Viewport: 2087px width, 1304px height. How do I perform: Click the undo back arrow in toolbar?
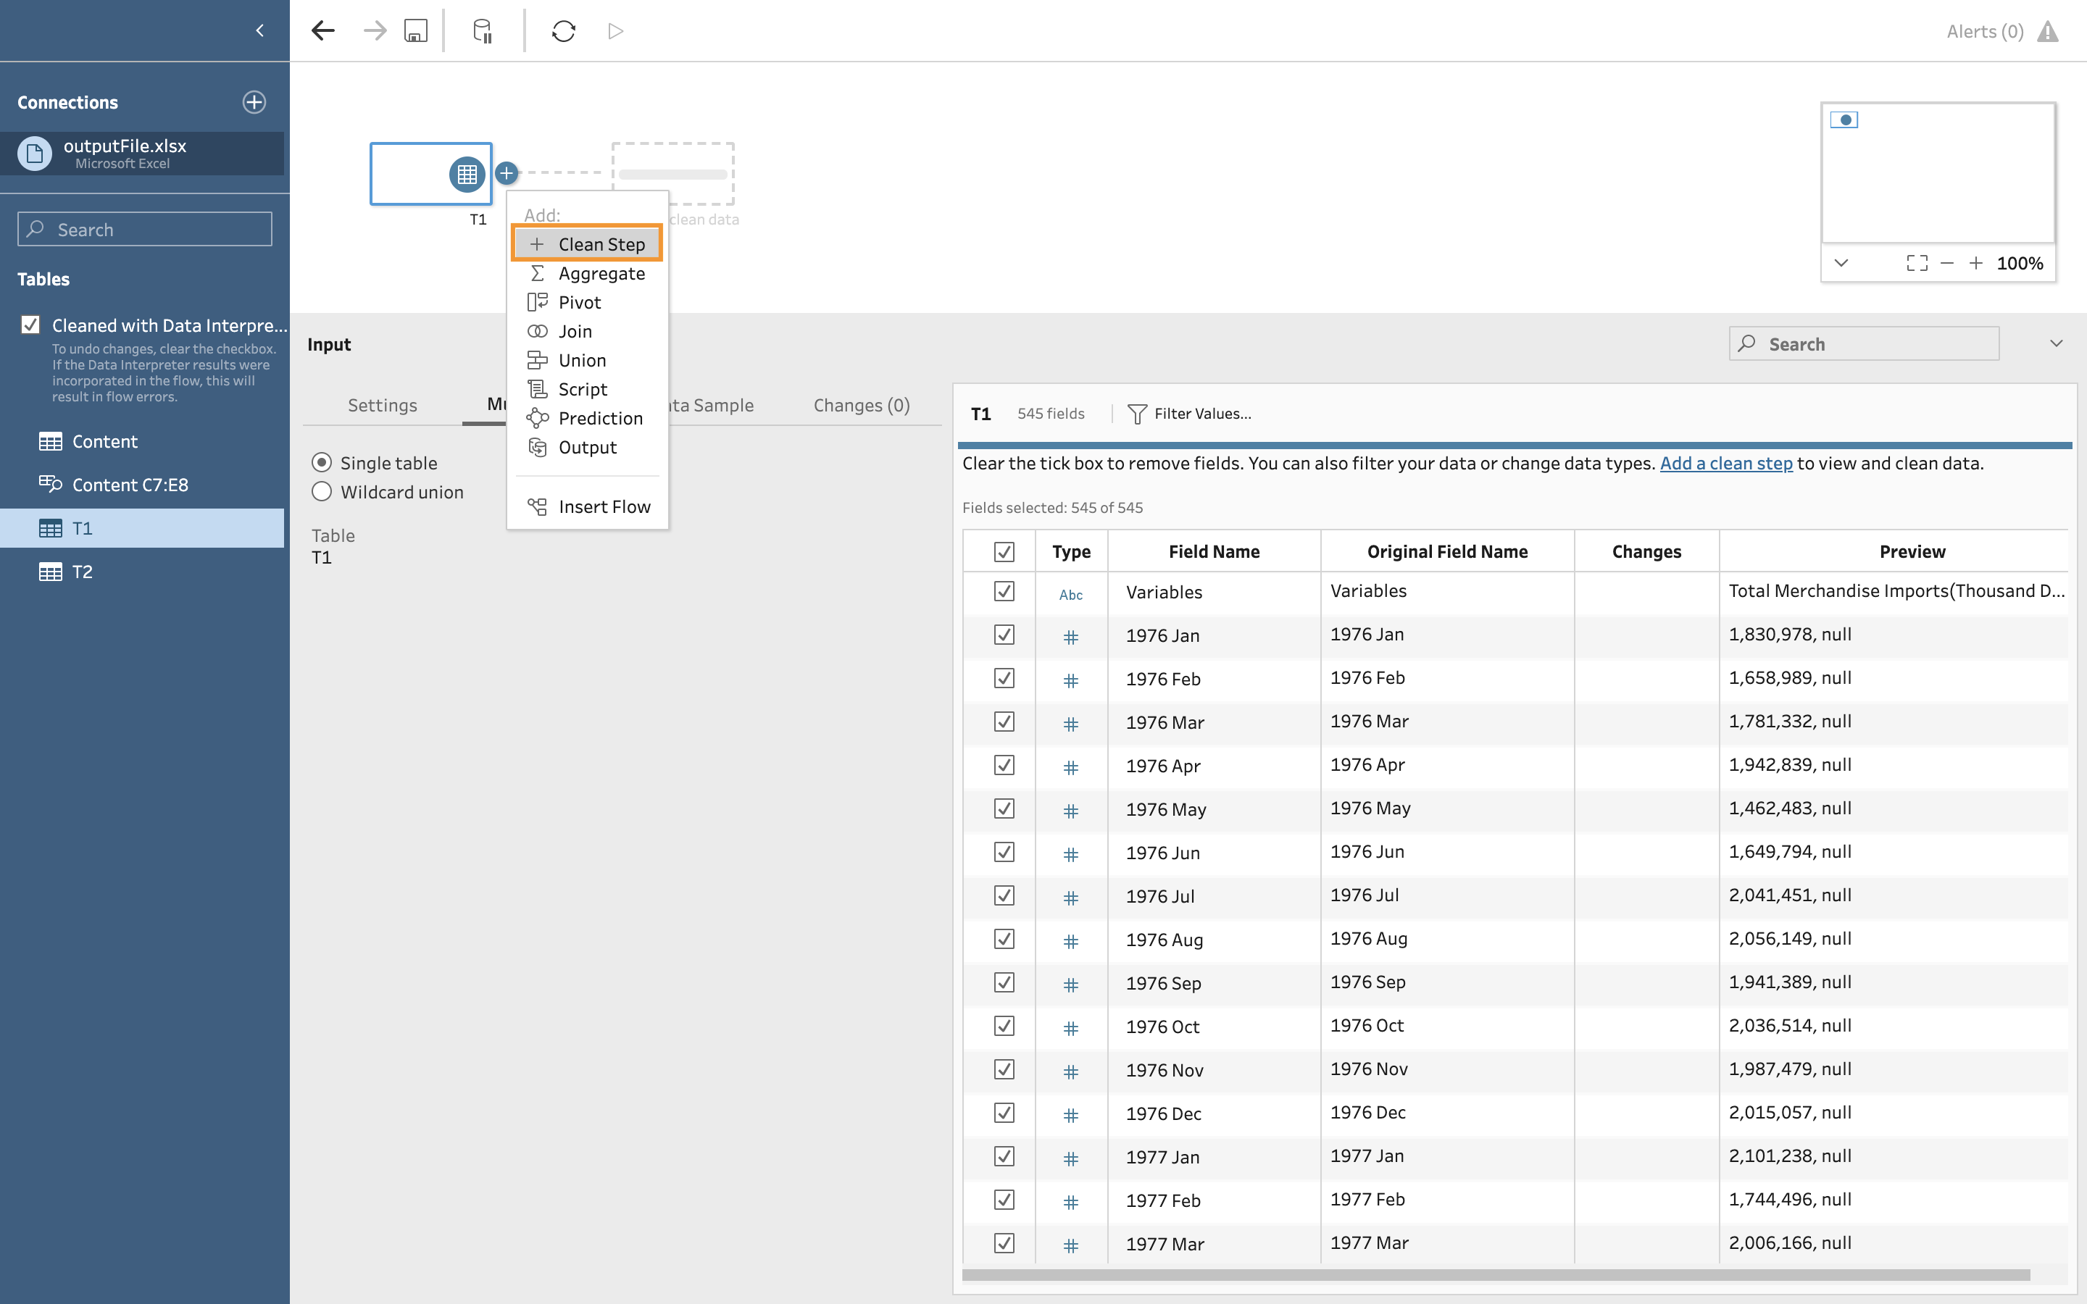pyautogui.click(x=323, y=31)
